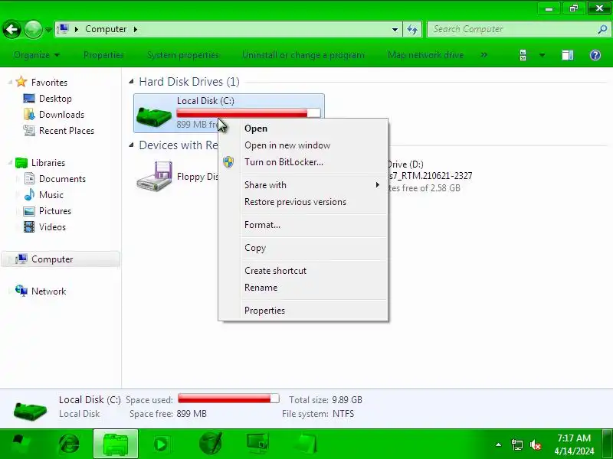Click the monitor taskbar icon

(257, 444)
